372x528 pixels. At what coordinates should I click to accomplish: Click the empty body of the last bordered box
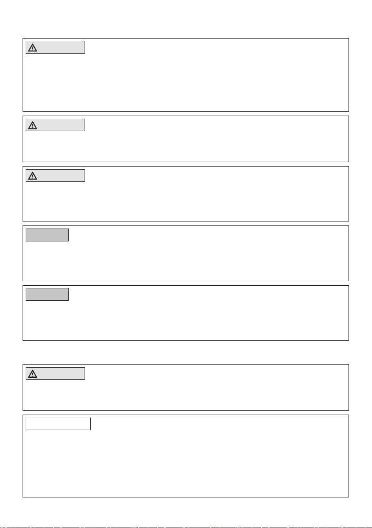[x=186, y=462]
